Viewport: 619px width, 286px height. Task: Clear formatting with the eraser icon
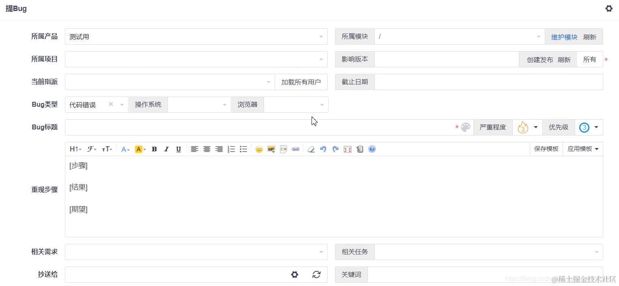pyautogui.click(x=311, y=149)
